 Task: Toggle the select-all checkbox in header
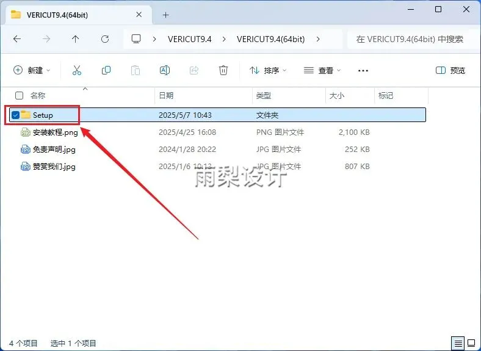click(19, 95)
